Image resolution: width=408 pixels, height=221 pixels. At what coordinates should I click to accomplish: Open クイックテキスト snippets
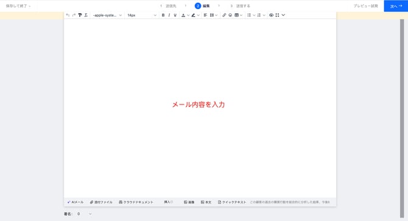pyautogui.click(x=232, y=202)
